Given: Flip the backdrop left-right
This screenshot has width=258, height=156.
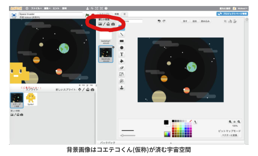Looking at the screenshot, I should coord(230,21).
